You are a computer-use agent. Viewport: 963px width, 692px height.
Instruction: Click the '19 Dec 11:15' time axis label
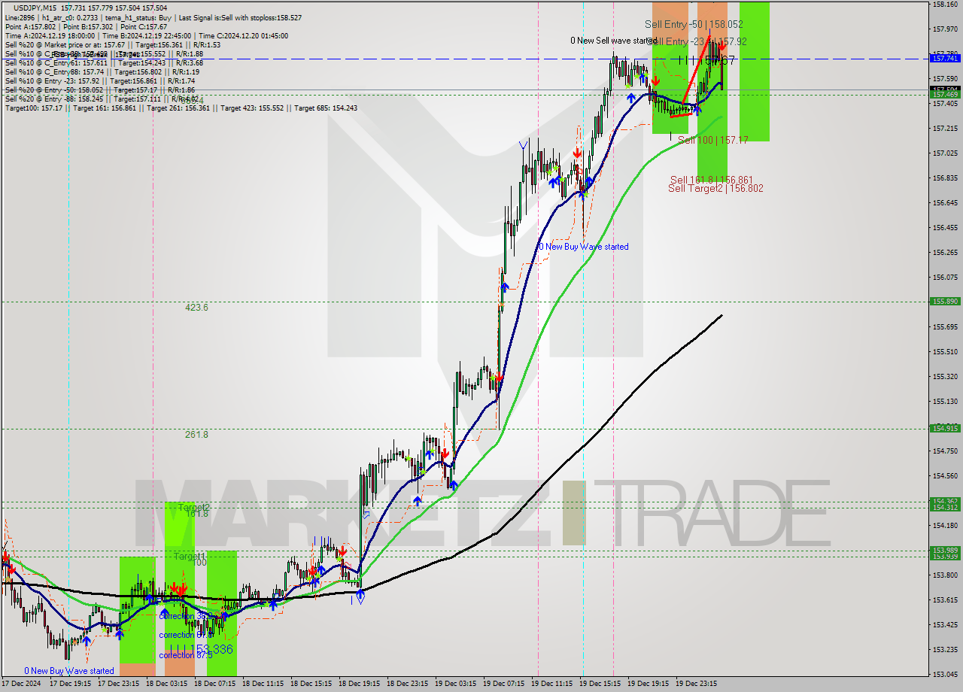click(552, 684)
